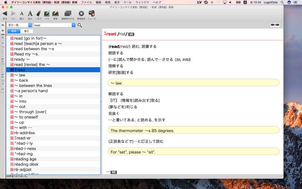
Task: Click the 戻る back arrow toolbar icon
Action: (x=5, y=14)
